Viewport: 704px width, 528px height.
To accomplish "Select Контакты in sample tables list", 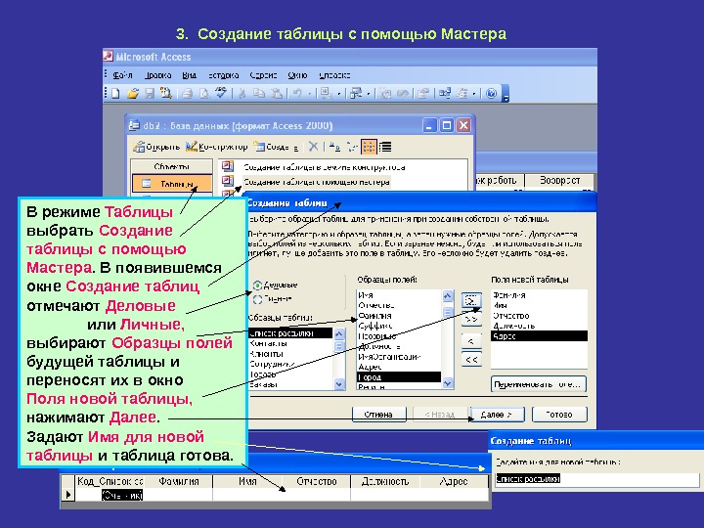I will (x=290, y=343).
